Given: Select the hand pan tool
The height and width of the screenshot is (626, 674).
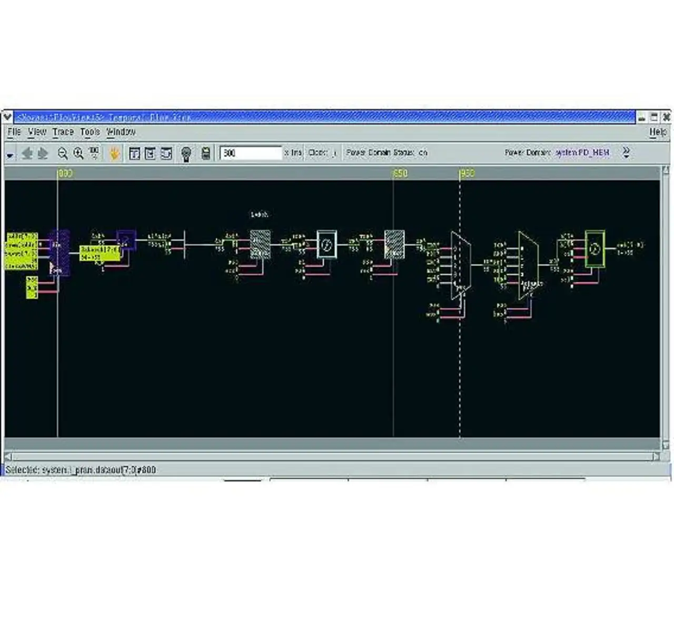Looking at the screenshot, I should point(114,154).
